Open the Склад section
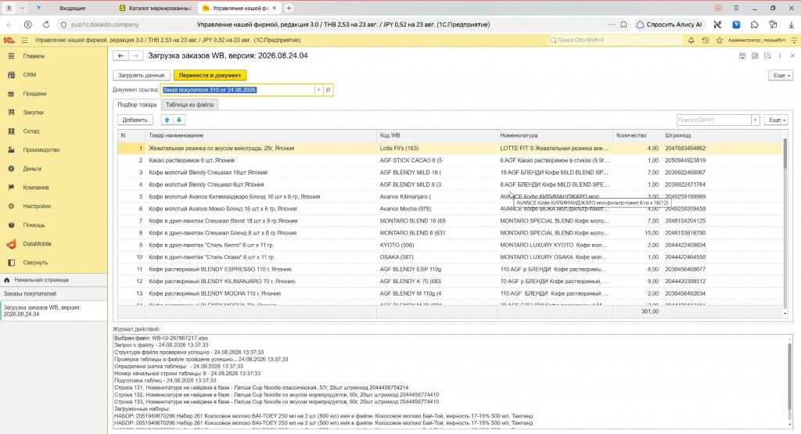Image resolution: width=801 pixels, height=434 pixels. point(31,131)
